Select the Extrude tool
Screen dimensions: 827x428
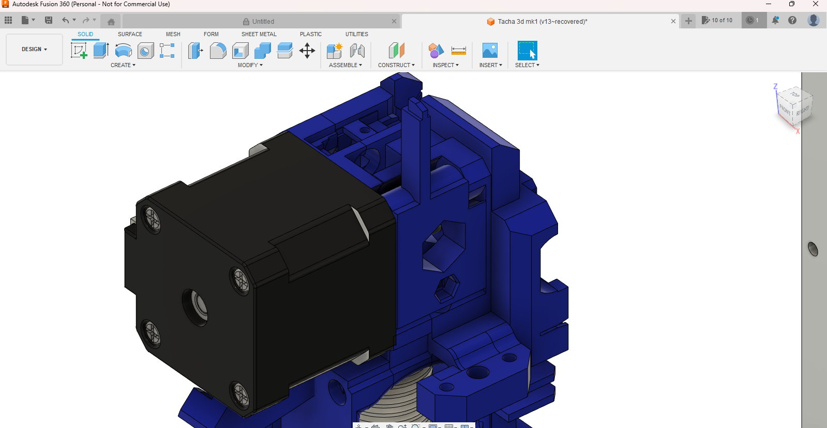point(101,51)
